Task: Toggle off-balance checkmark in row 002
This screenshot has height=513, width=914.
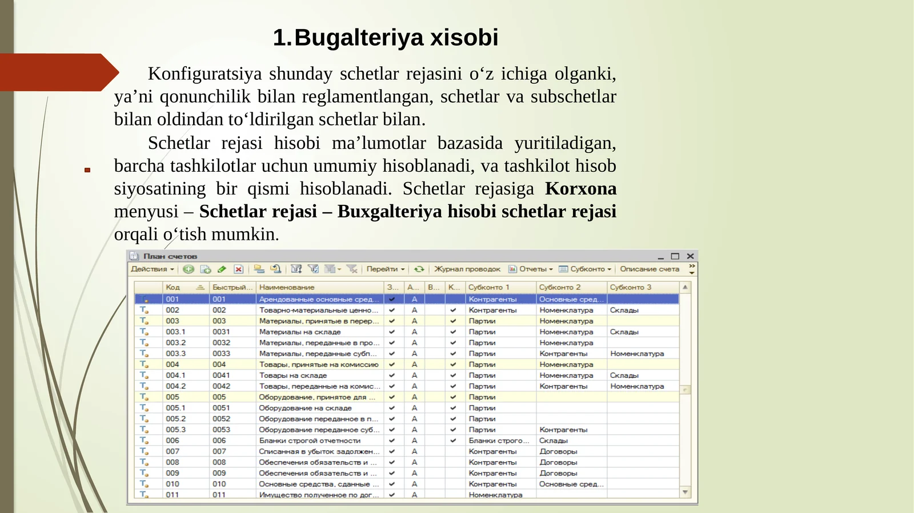Action: tap(392, 310)
